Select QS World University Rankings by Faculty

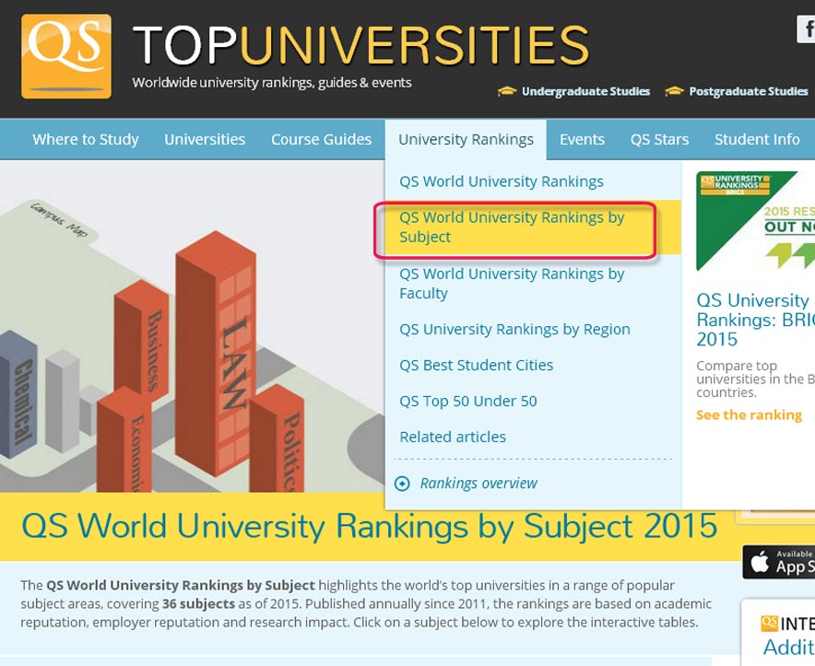(x=512, y=284)
